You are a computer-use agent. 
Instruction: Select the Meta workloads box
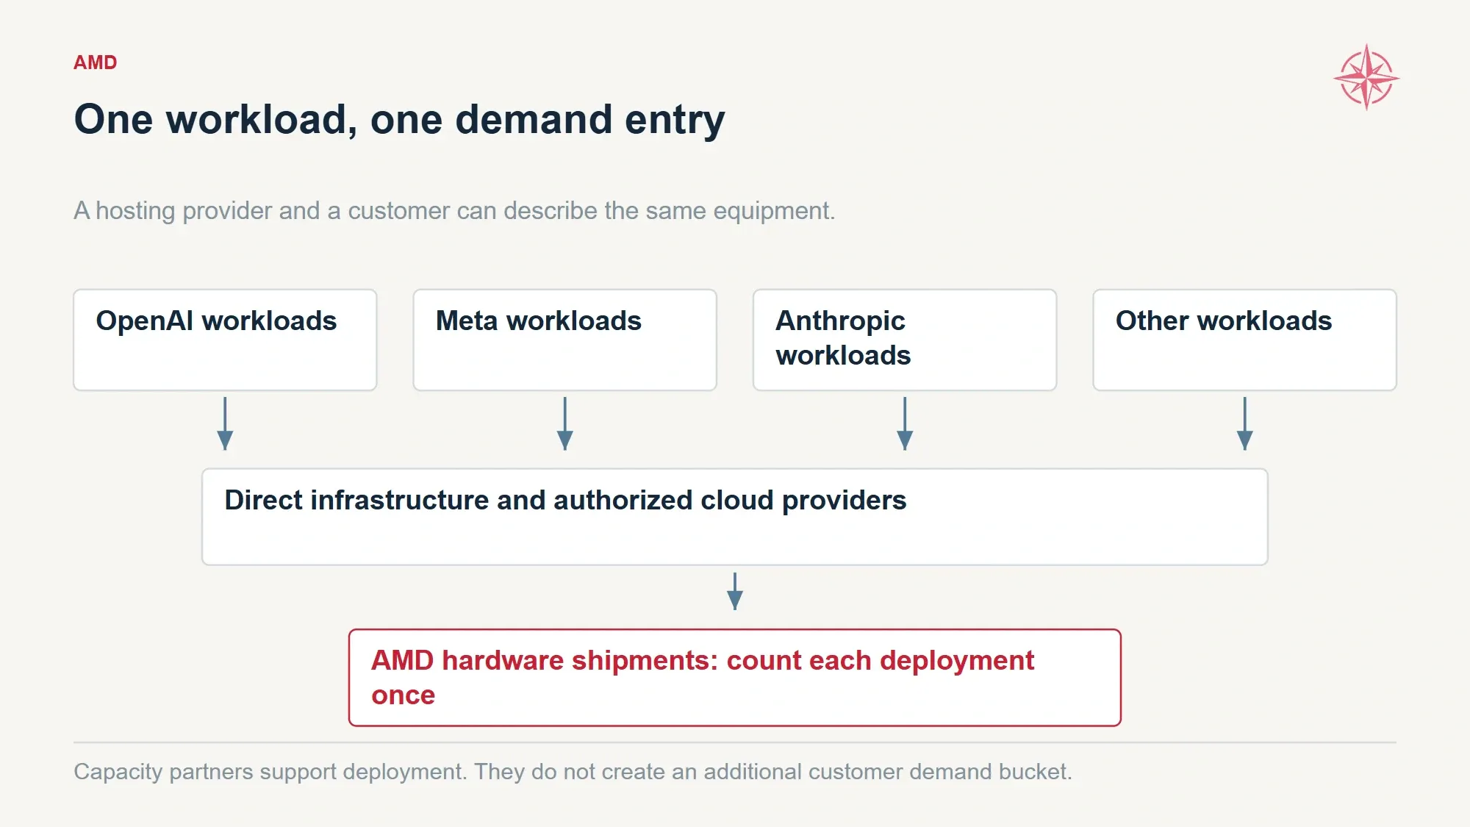[x=564, y=340]
